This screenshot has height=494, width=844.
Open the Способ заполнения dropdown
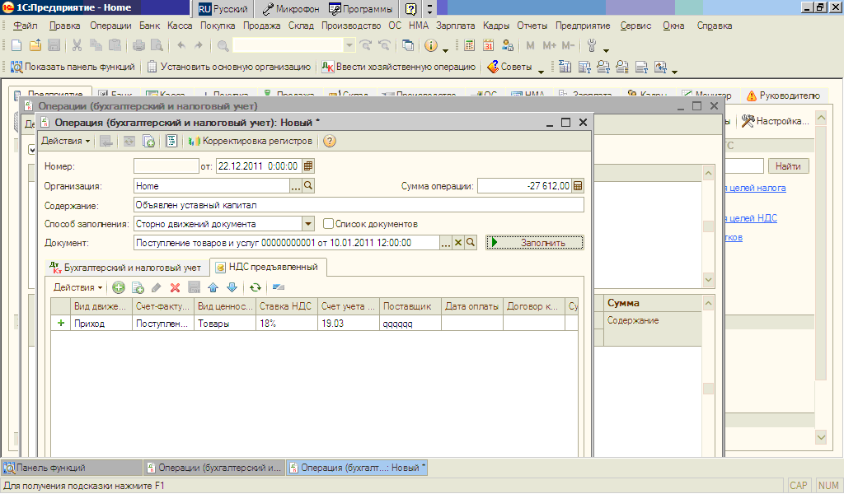point(308,224)
